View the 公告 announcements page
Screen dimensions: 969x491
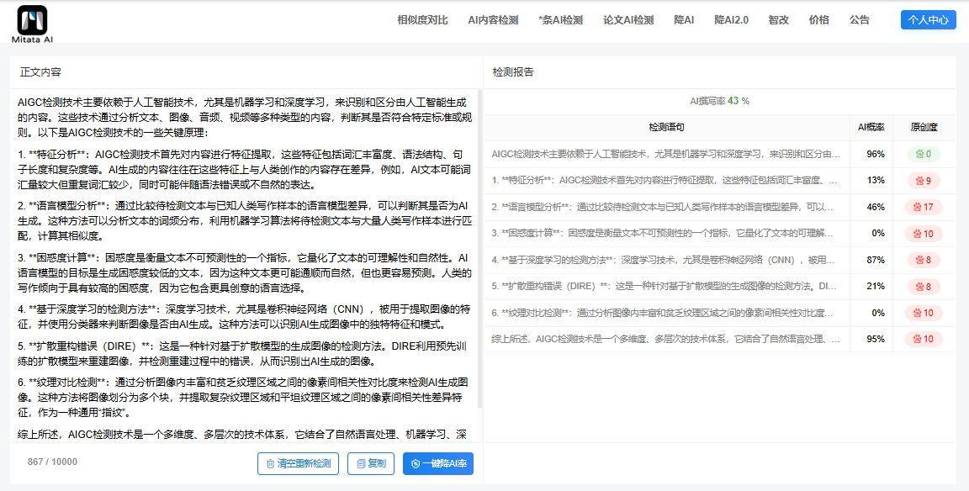859,19
